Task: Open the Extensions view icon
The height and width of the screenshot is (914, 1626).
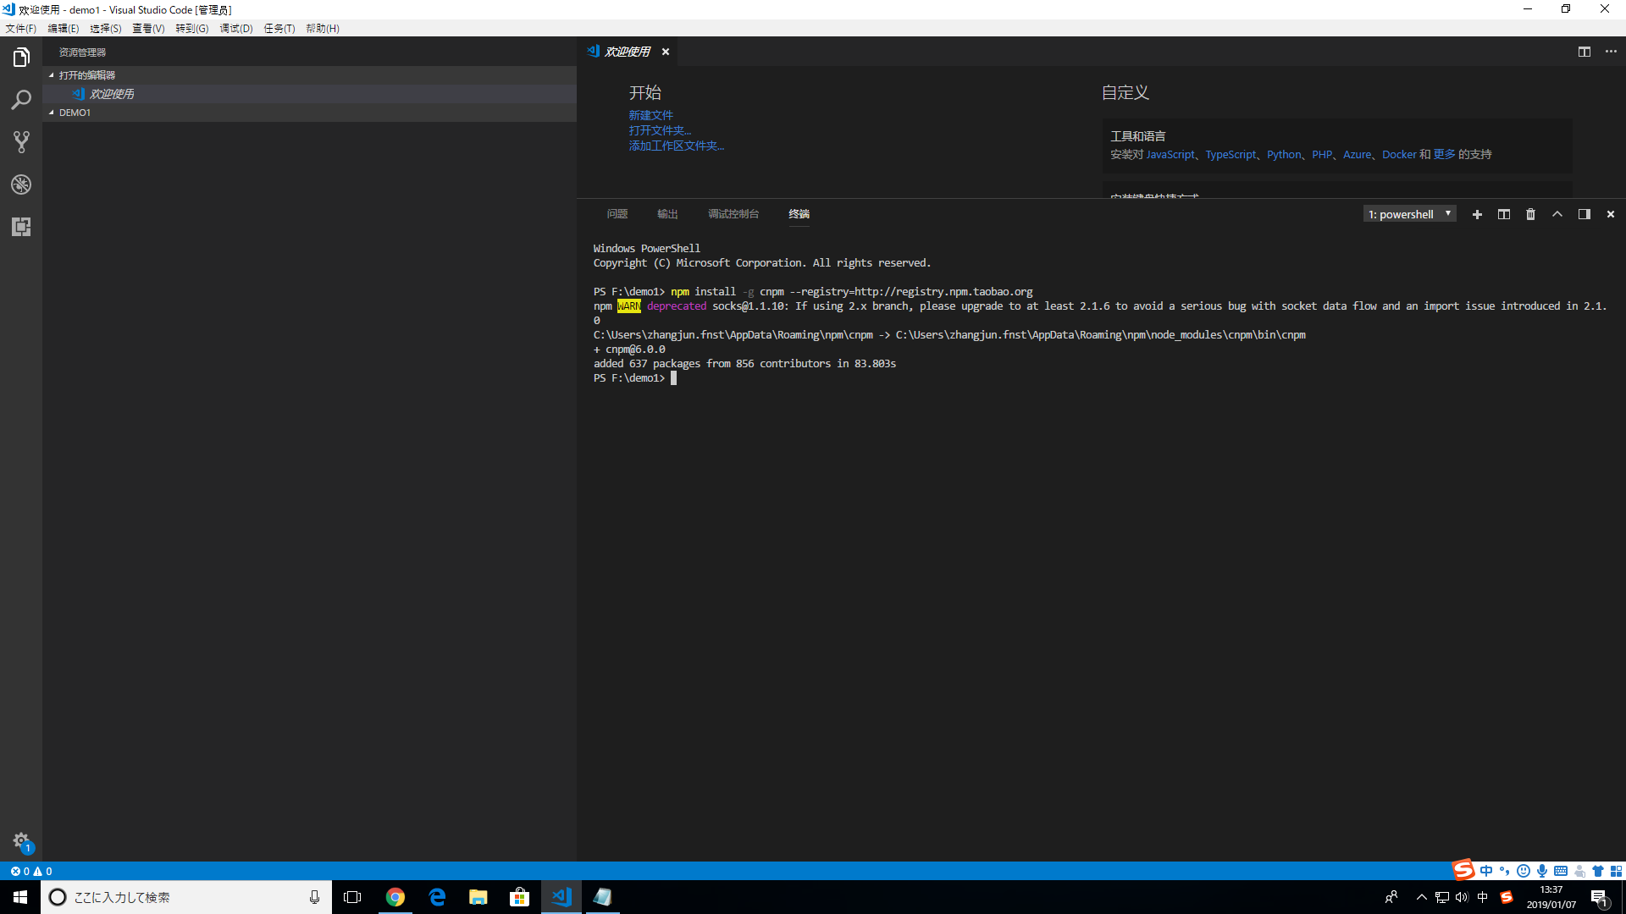Action: (x=21, y=227)
